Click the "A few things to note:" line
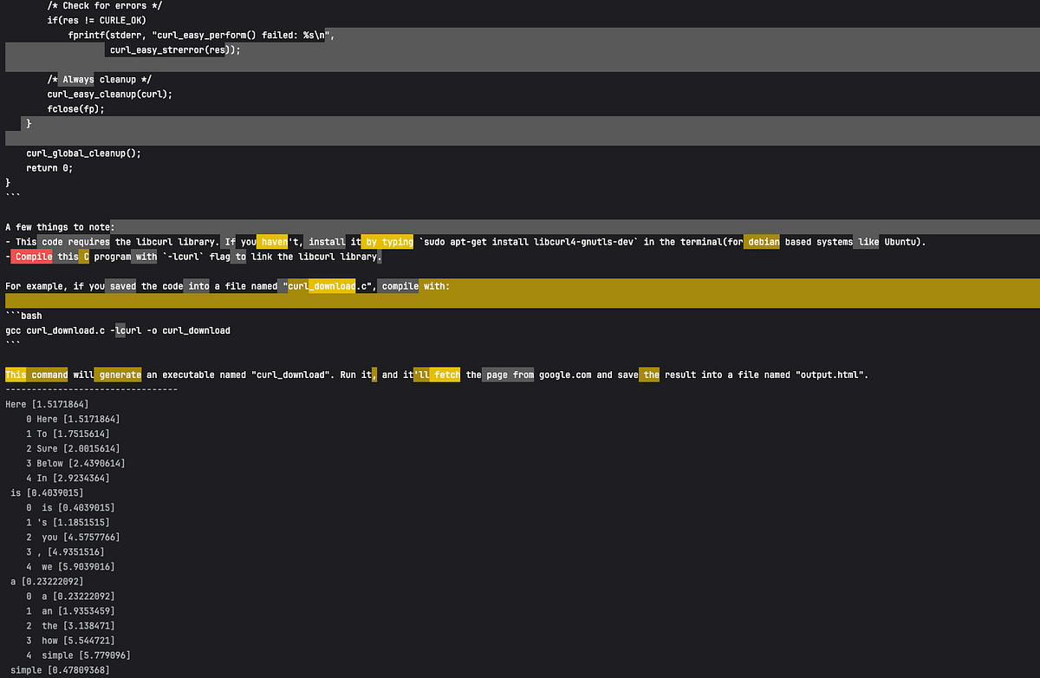This screenshot has width=1040, height=678. [60, 227]
